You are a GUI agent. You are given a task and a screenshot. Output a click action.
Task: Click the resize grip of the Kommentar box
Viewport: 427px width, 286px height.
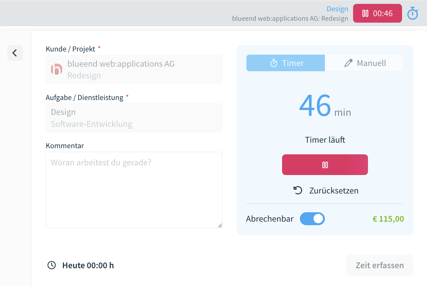219,225
